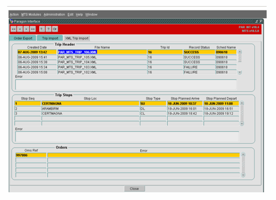Click Stop Seq 2 cell
276x200 pixels.
[28, 109]
